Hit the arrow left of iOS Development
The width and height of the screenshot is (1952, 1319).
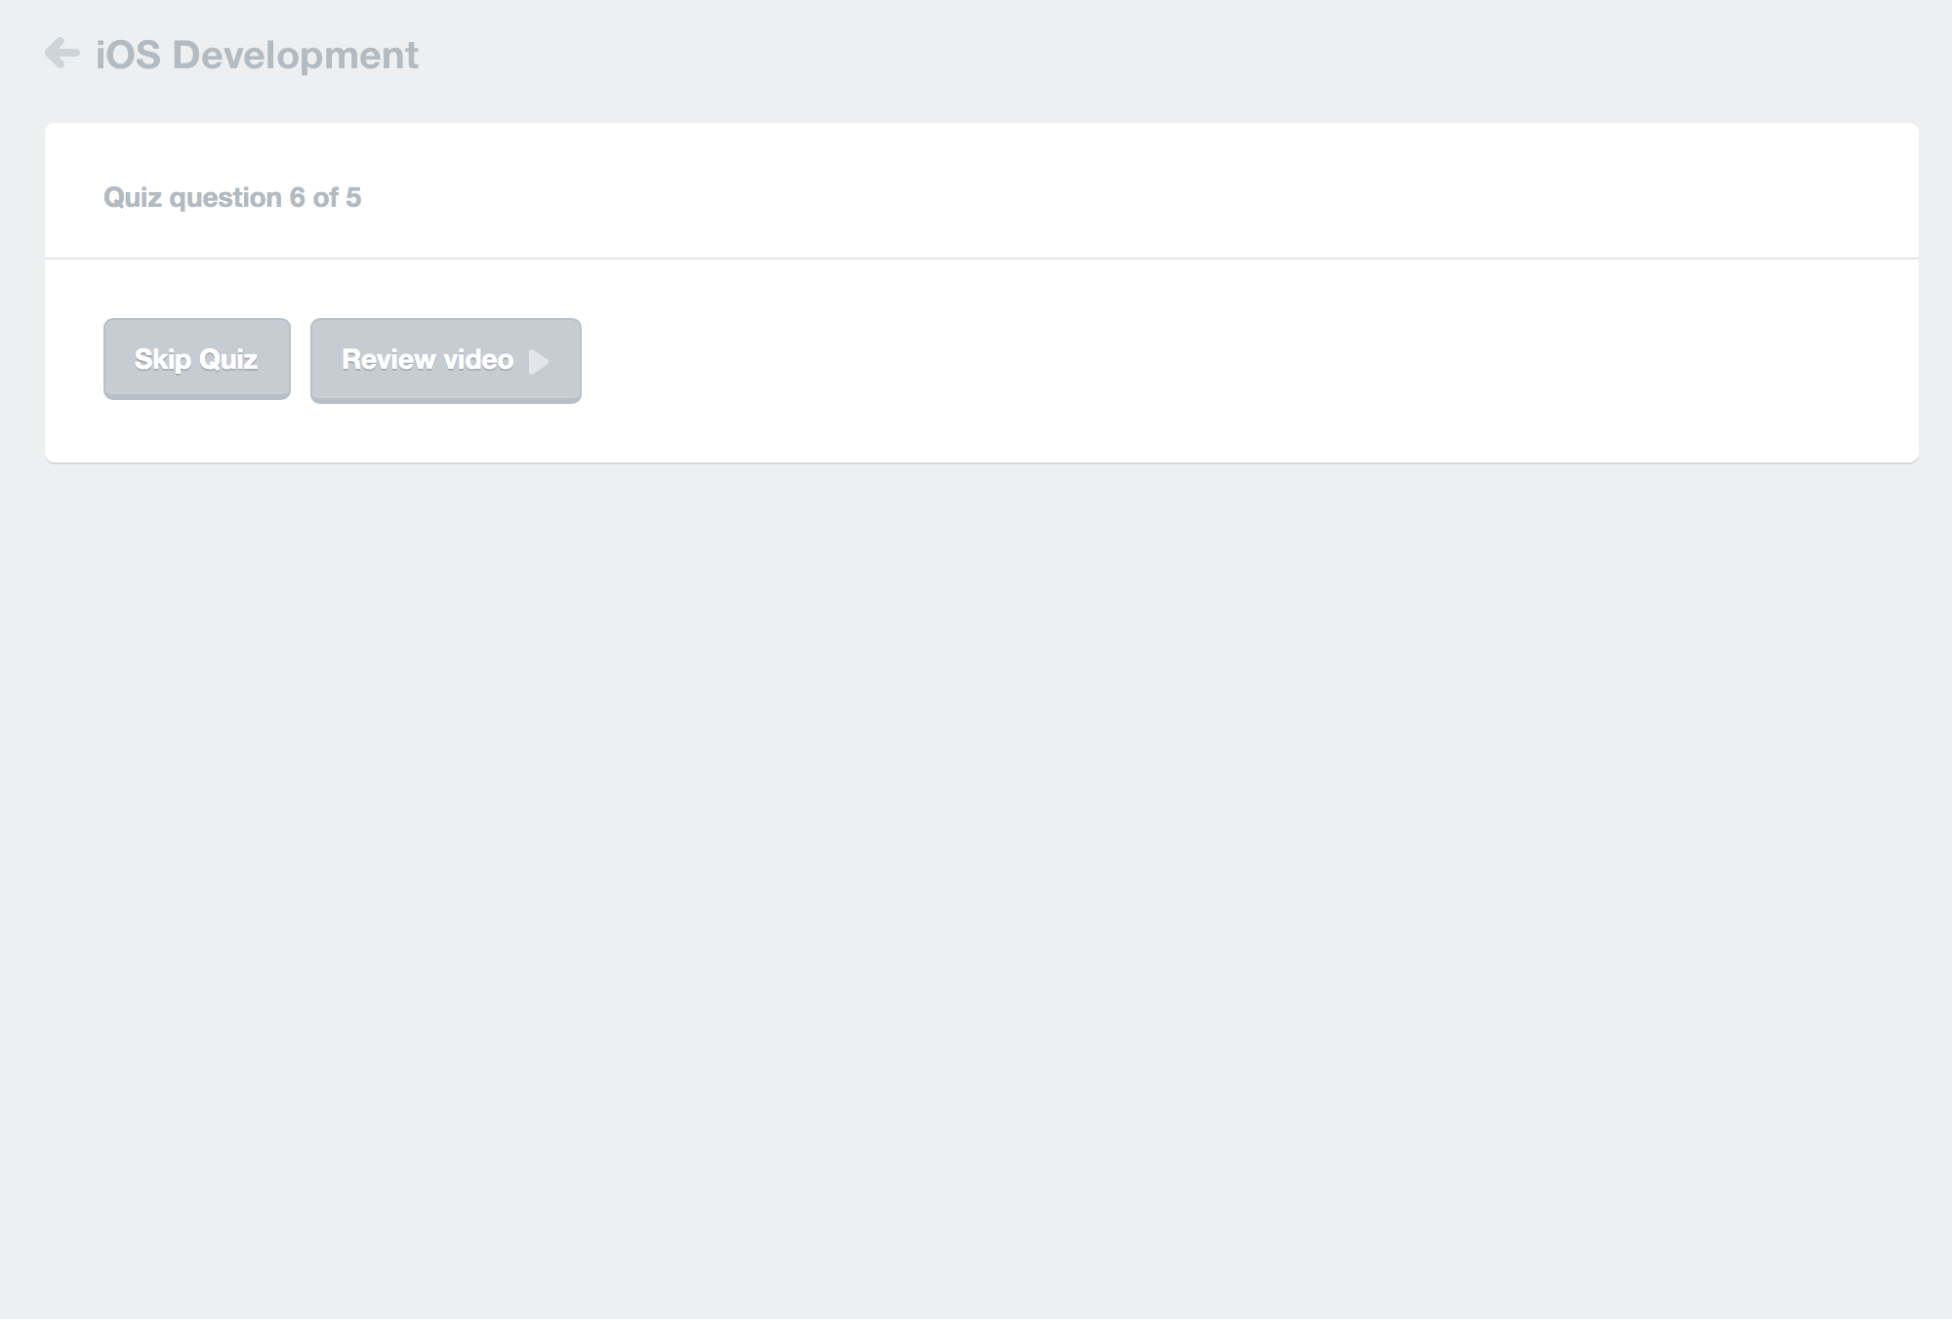[x=62, y=54]
